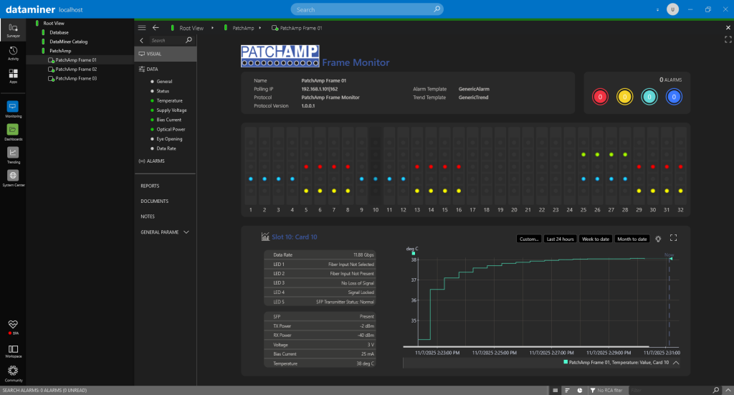
Task: Click the top dataminer search field
Action: tap(366, 9)
